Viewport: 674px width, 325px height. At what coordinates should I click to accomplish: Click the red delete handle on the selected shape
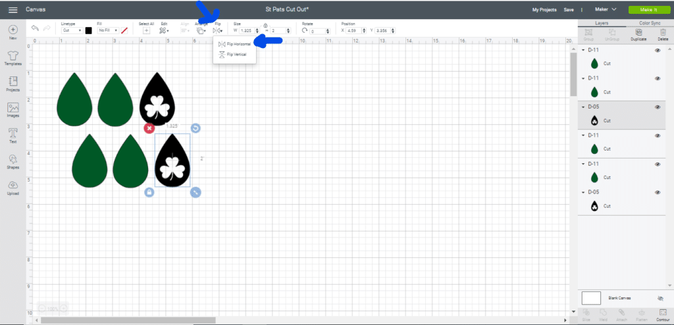149,128
